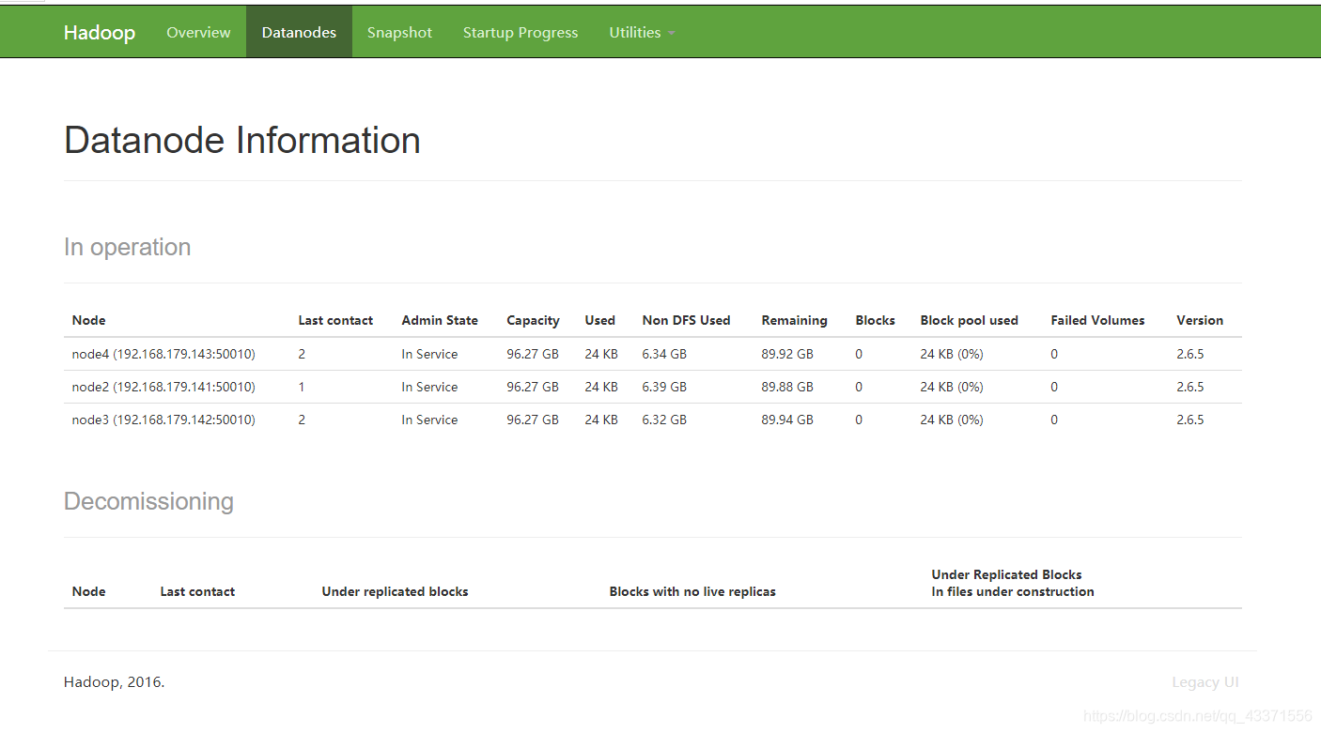
Task: Open the Snapshot tab
Action: pos(399,33)
